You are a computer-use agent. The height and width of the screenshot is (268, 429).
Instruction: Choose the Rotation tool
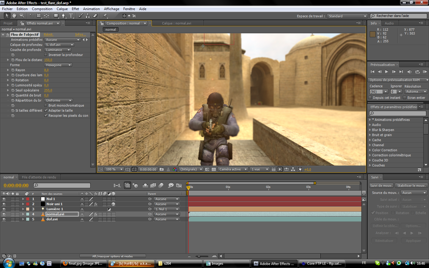coord(32,16)
